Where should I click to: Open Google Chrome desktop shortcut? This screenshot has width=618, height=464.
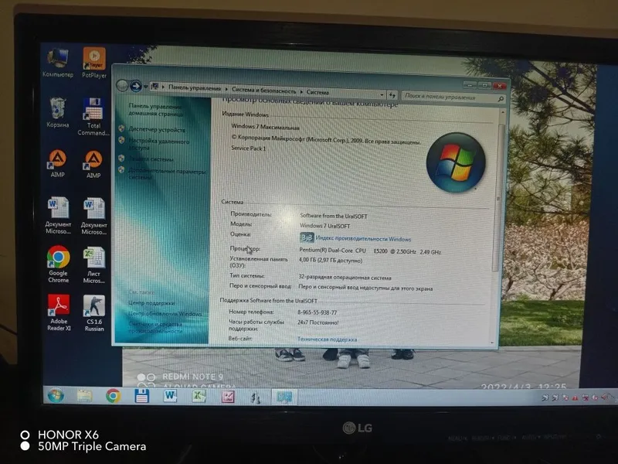coord(59,264)
